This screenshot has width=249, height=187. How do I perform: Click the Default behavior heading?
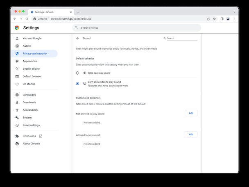85,59
